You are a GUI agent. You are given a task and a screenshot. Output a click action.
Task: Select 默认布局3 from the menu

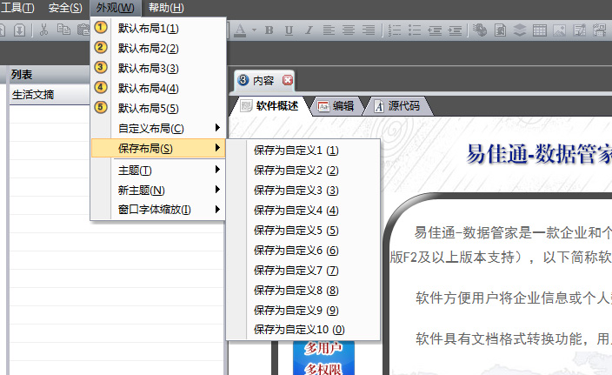click(148, 68)
